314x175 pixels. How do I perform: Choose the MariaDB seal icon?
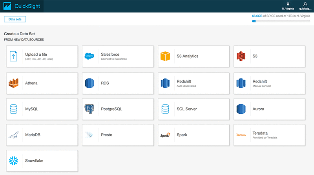pyautogui.click(x=14, y=135)
